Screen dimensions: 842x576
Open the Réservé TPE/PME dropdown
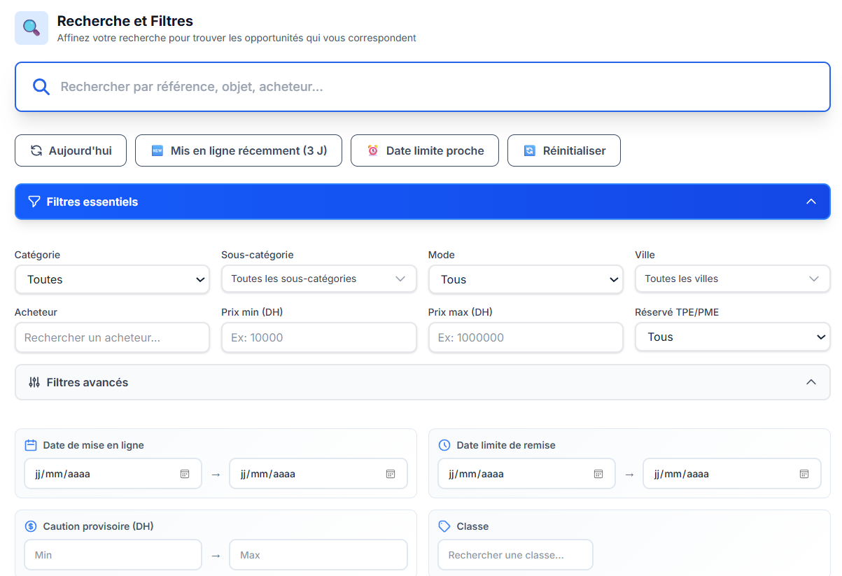pyautogui.click(x=732, y=337)
